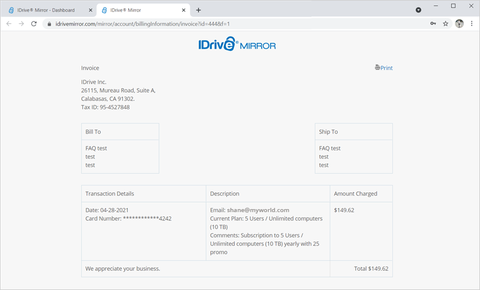Screen dimensions: 480x290
Task: Maximize the browser window
Action: tap(454, 6)
